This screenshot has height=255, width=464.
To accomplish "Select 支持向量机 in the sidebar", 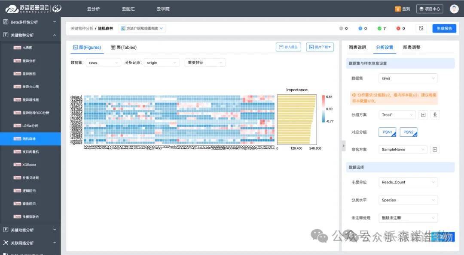I will point(31,152).
